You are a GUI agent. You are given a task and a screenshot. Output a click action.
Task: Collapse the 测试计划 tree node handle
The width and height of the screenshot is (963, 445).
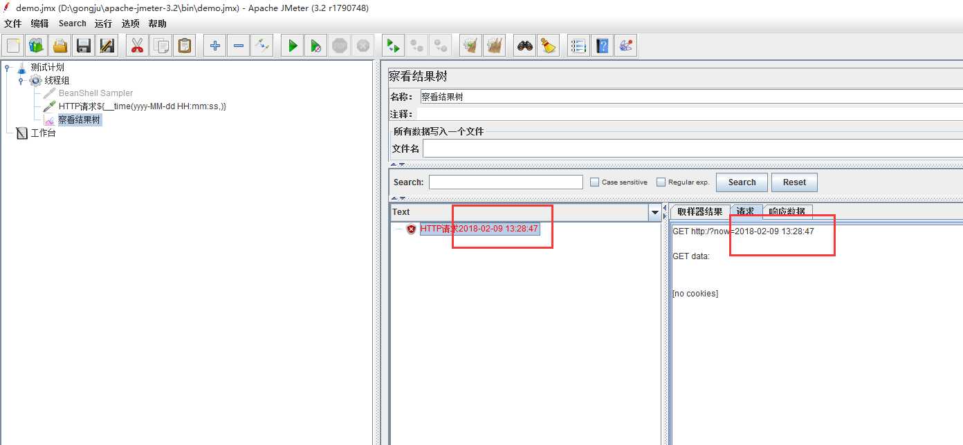click(x=8, y=68)
